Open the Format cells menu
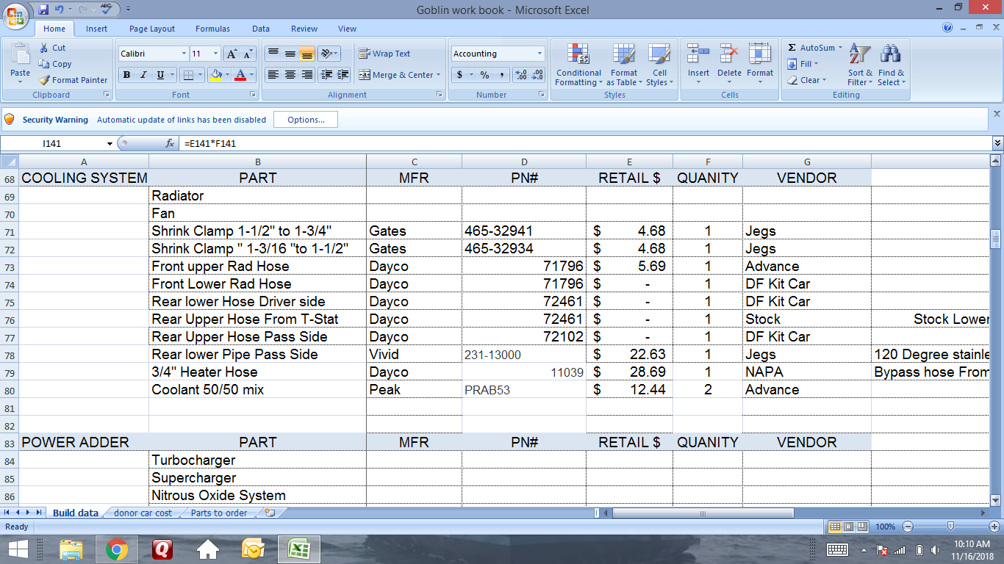 (x=760, y=65)
